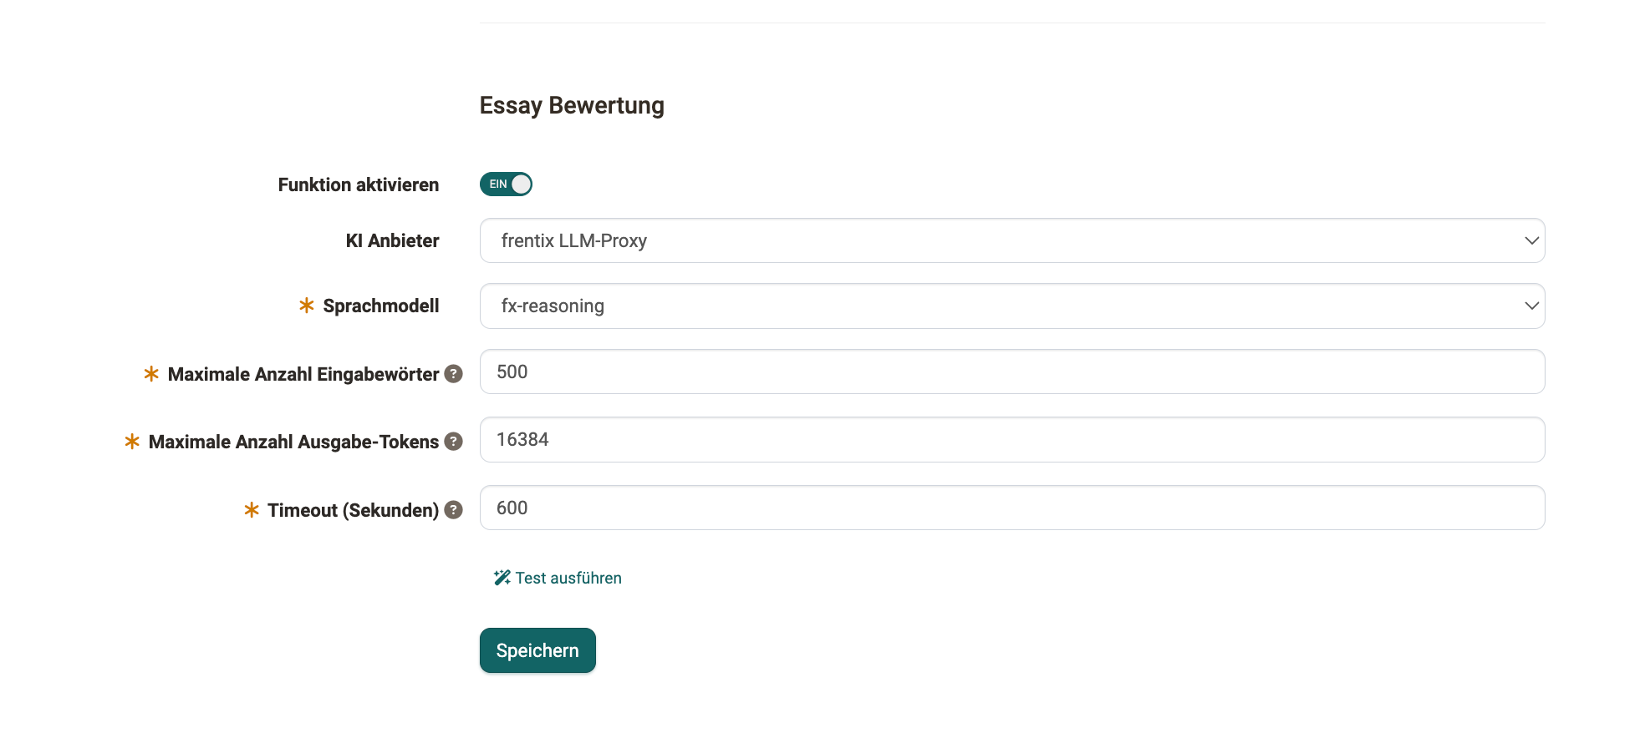Click the Maximale Anzahl Eingabewörter field
Viewport: 1630px width, 733px height.
[x=1012, y=372]
